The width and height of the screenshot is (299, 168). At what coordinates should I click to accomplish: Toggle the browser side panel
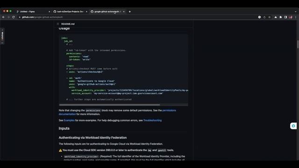285,17
